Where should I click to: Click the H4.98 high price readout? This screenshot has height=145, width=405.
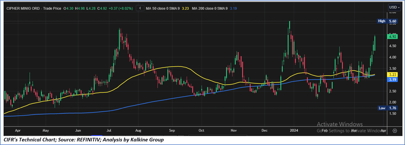click(x=80, y=8)
